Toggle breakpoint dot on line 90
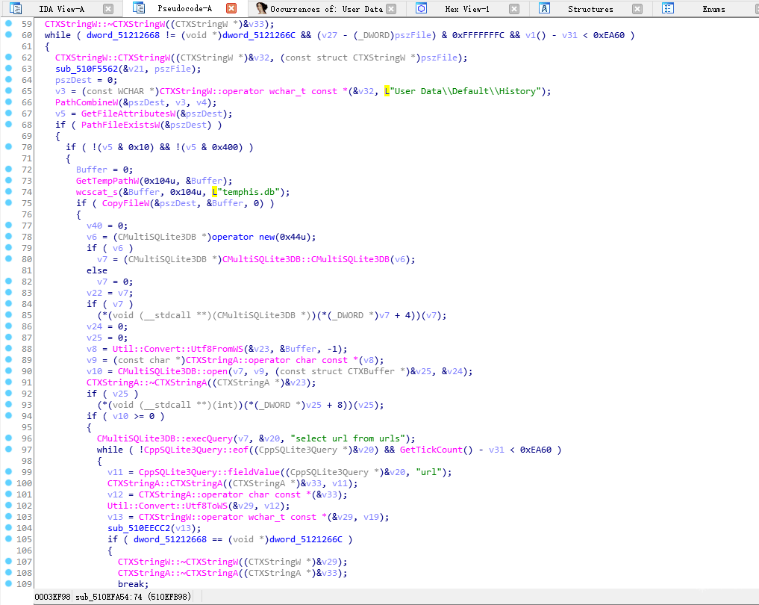The image size is (759, 605). (x=8, y=370)
